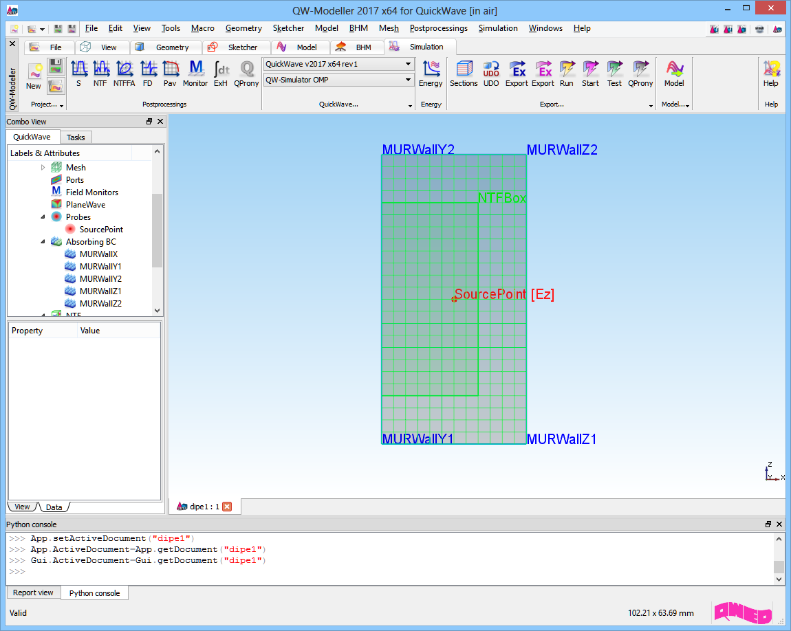Open the Edit menu
791x631 pixels.
click(116, 28)
